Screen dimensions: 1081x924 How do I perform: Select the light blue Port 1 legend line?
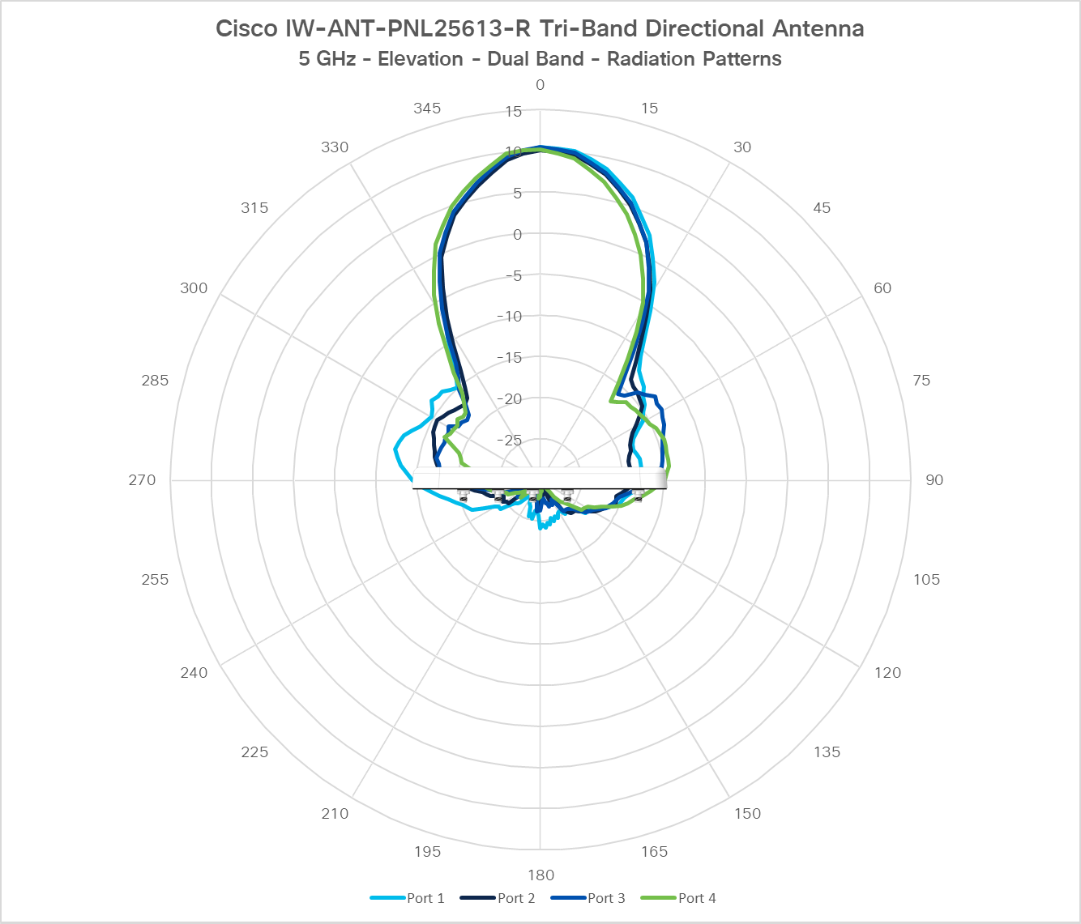point(387,898)
